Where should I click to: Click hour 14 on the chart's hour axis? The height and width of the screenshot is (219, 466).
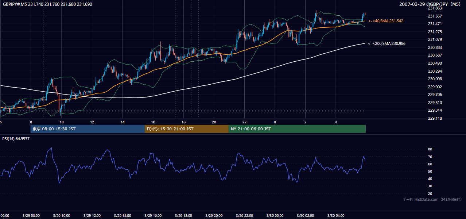(x=123, y=122)
